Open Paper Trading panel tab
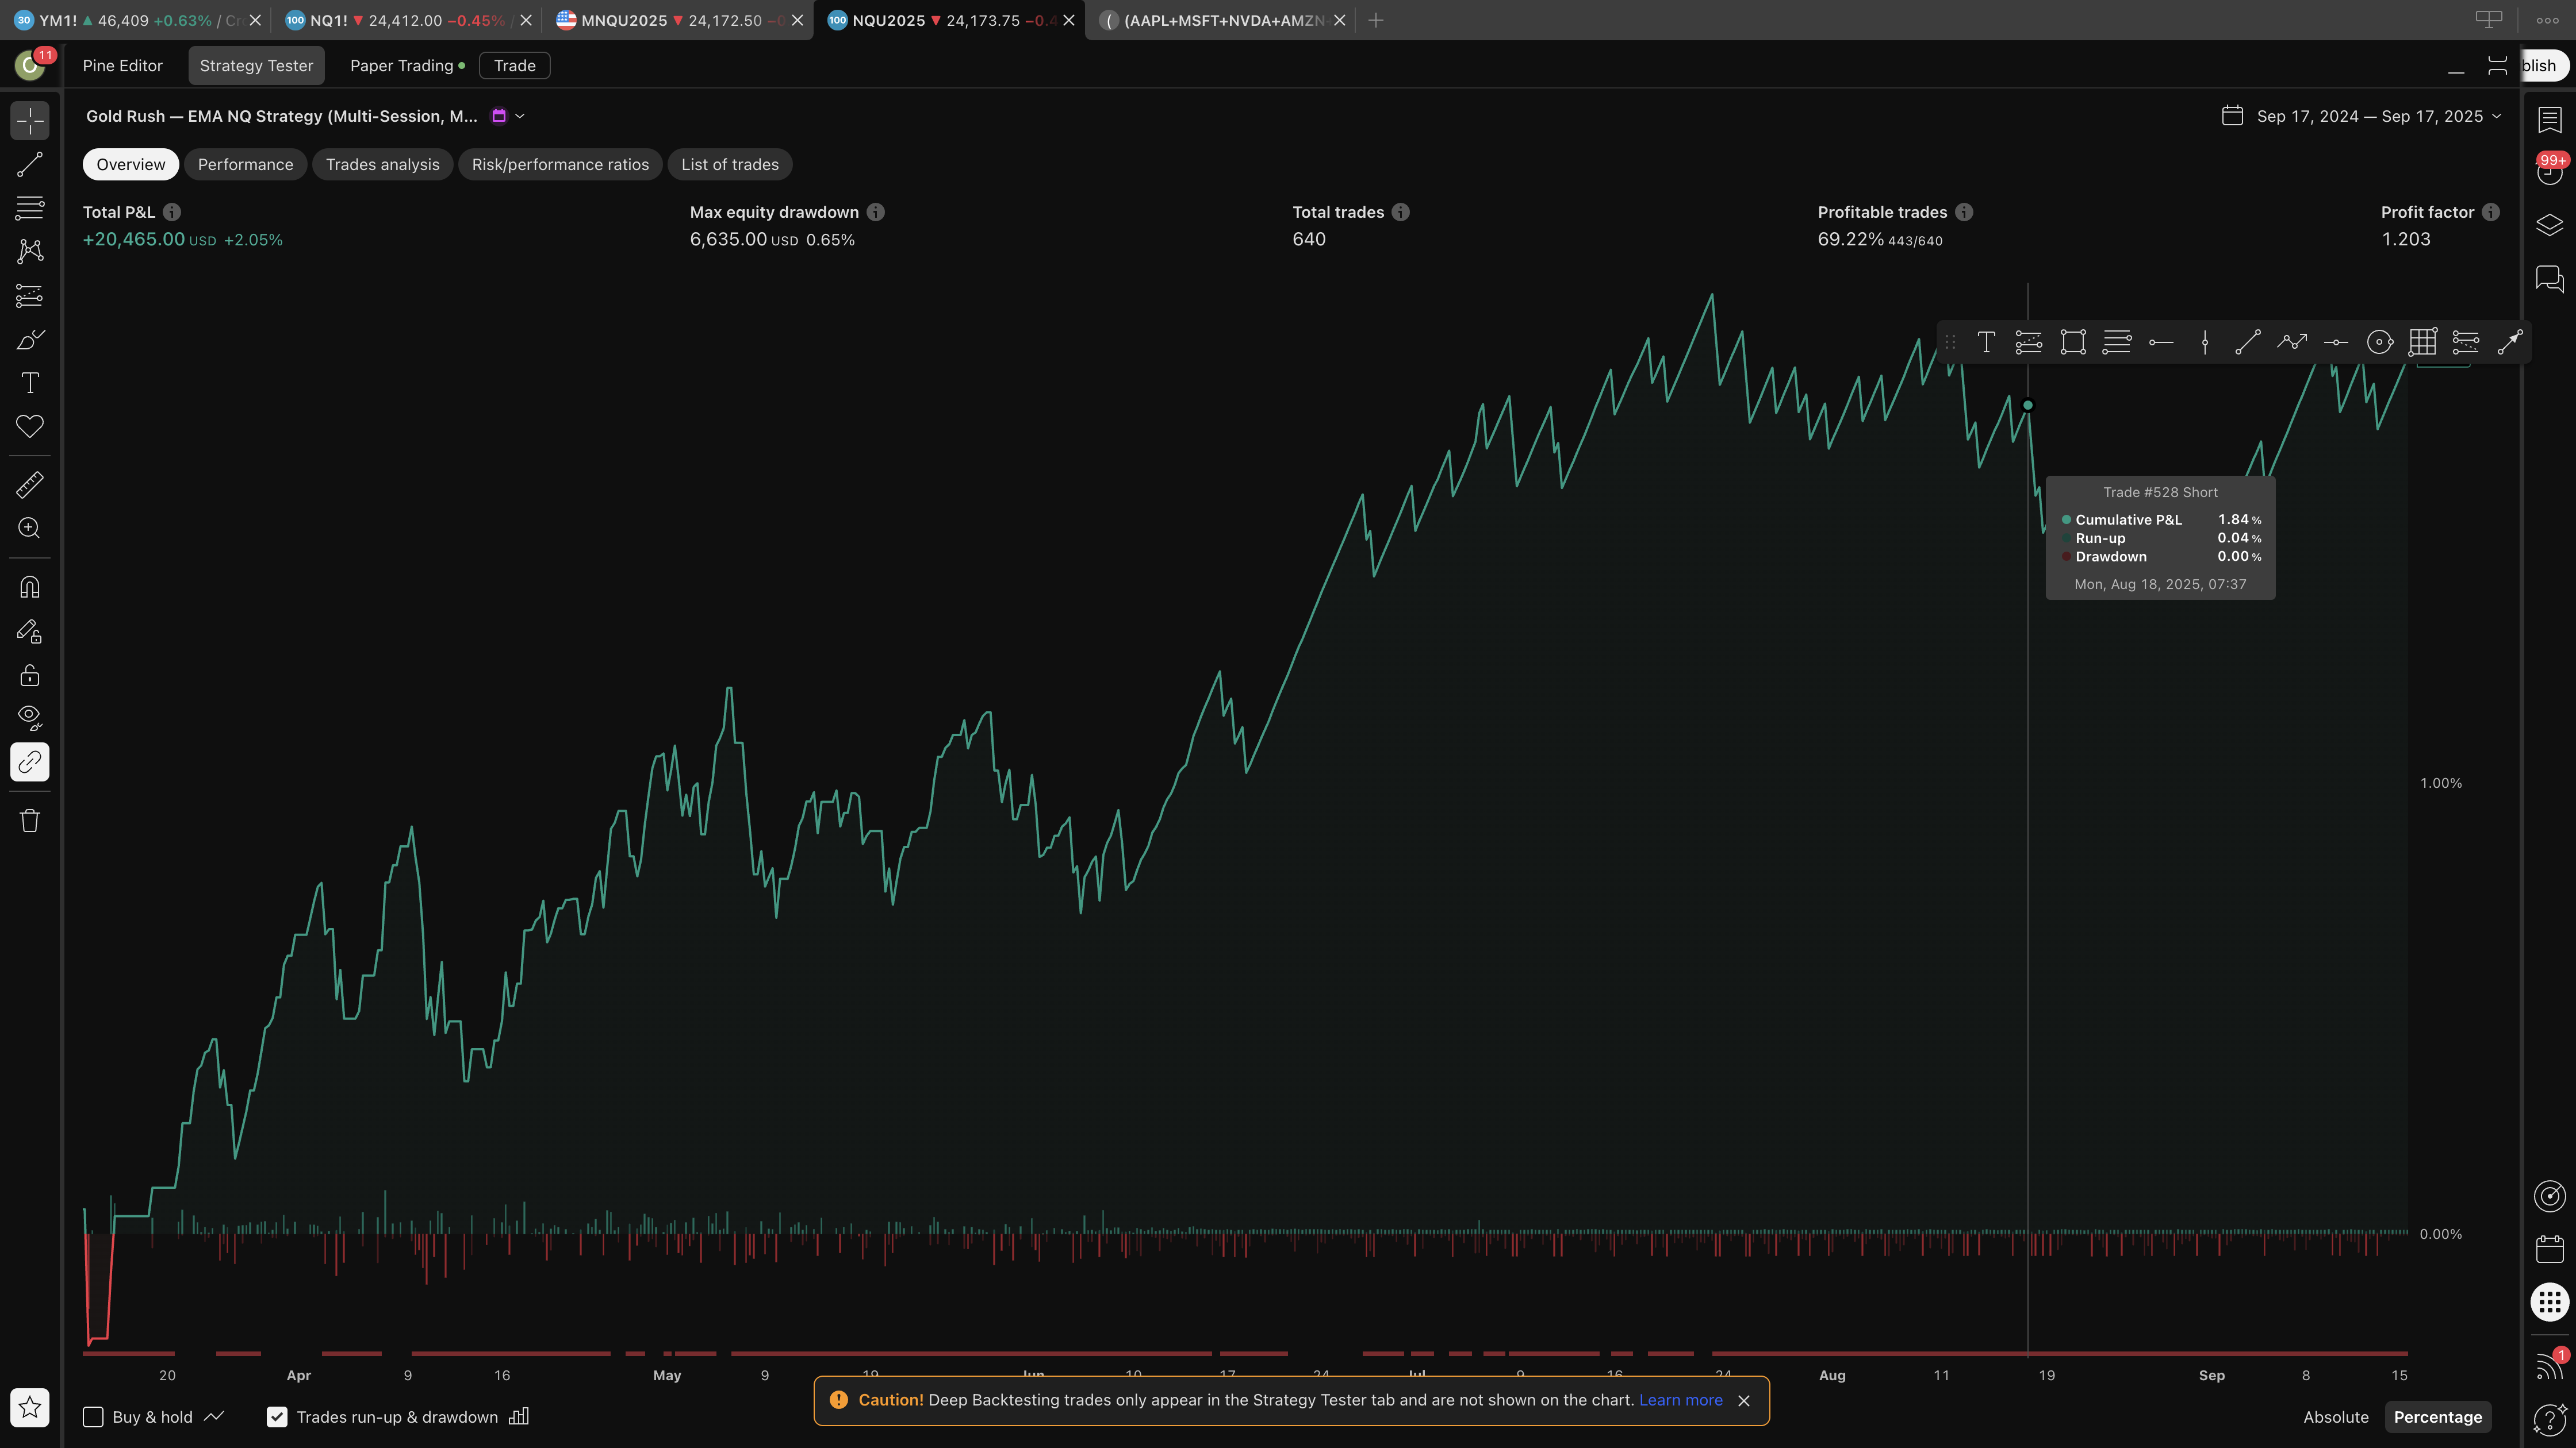 (407, 66)
